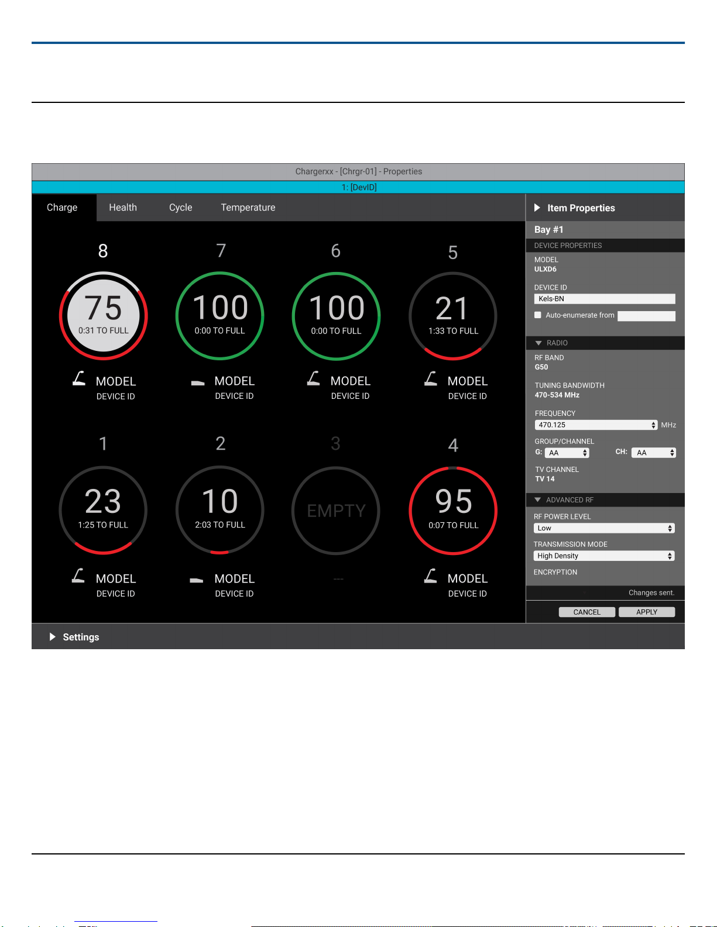Select bay 5 charge ring showing 21

click(x=453, y=316)
